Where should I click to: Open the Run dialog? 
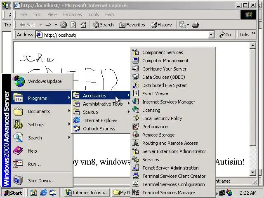point(41,164)
